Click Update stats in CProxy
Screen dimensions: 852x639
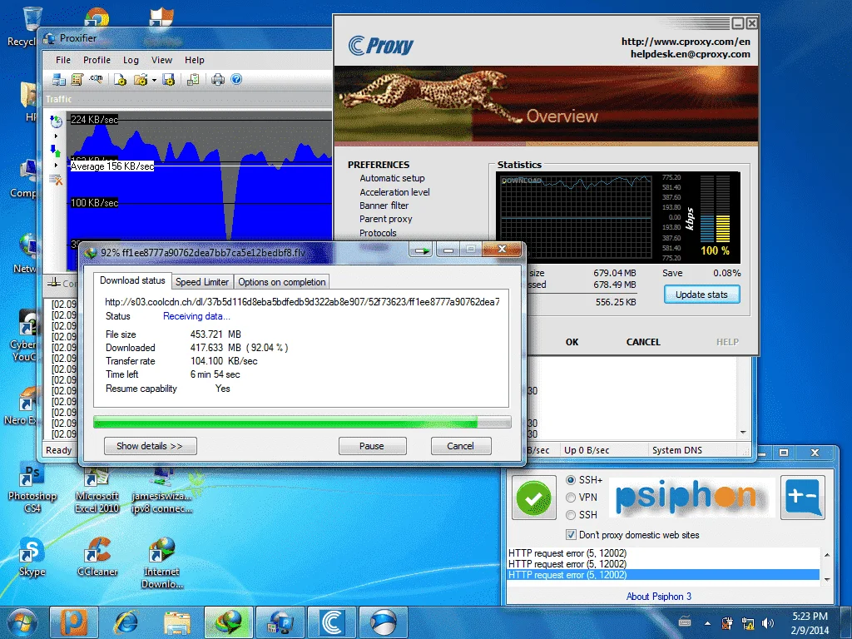[x=701, y=295]
